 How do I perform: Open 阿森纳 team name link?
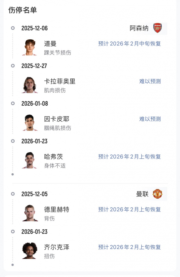pos(139,28)
